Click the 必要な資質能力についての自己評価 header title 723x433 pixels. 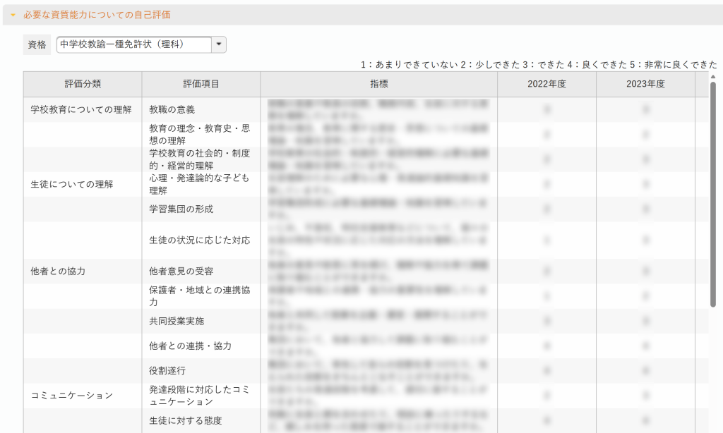pyautogui.click(x=97, y=15)
